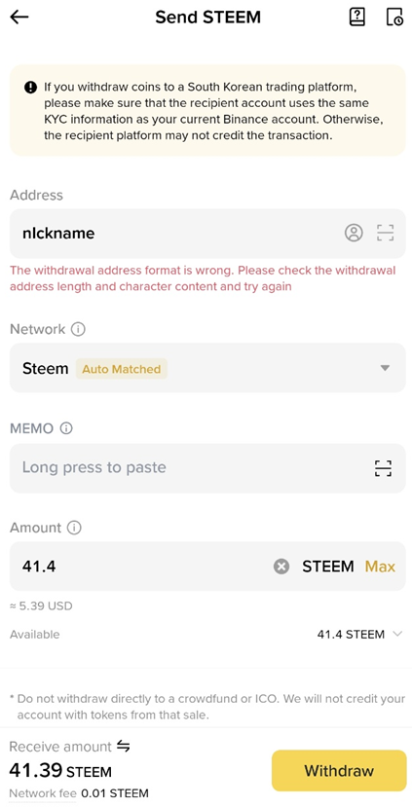Tap the QR scan icon in MEMO field
412x807 pixels.
[383, 468]
